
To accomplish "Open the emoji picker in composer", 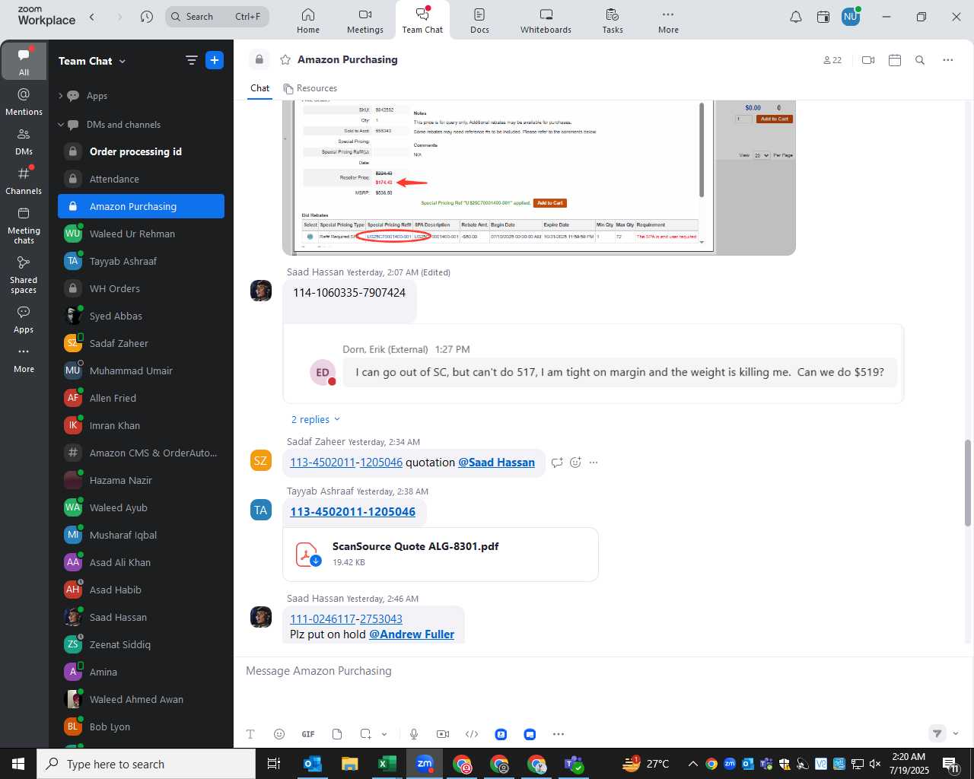I will (279, 734).
